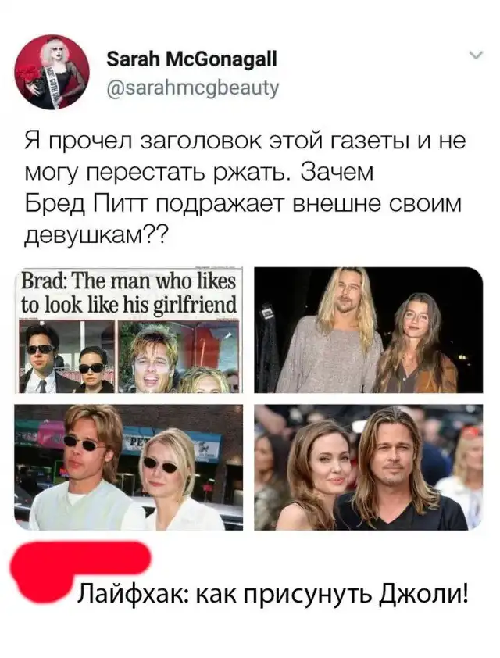Image resolution: width=500 pixels, height=658 pixels.
Task: Click the words 'Бред Питт' in tweet
Action: pyautogui.click(x=87, y=204)
